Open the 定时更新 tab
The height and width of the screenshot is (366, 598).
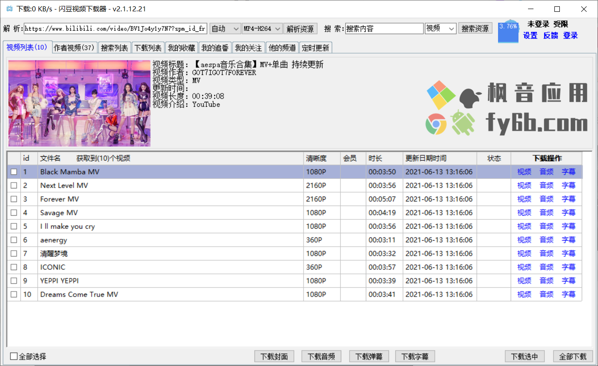[315, 48]
